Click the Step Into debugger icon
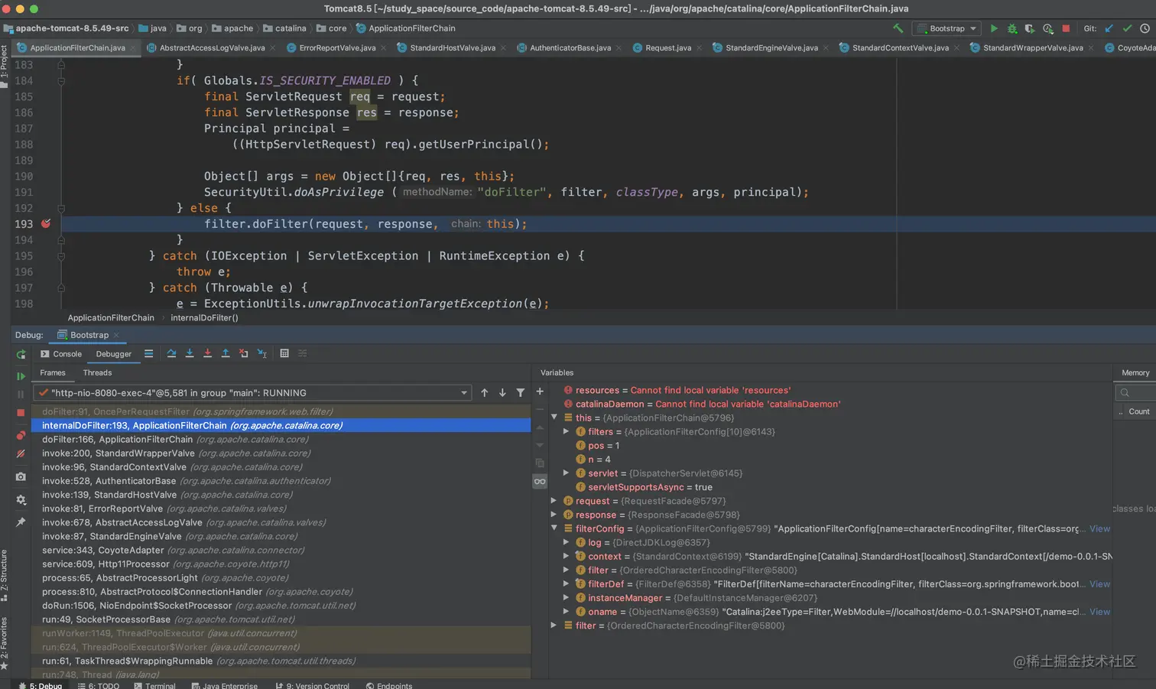Screen dimensions: 1156x689 [x=190, y=353]
